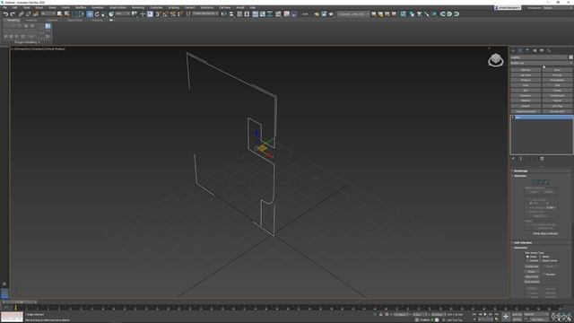Undo the last action in main toolbar
Image resolution: width=574 pixels, height=323 pixels.
point(5,14)
